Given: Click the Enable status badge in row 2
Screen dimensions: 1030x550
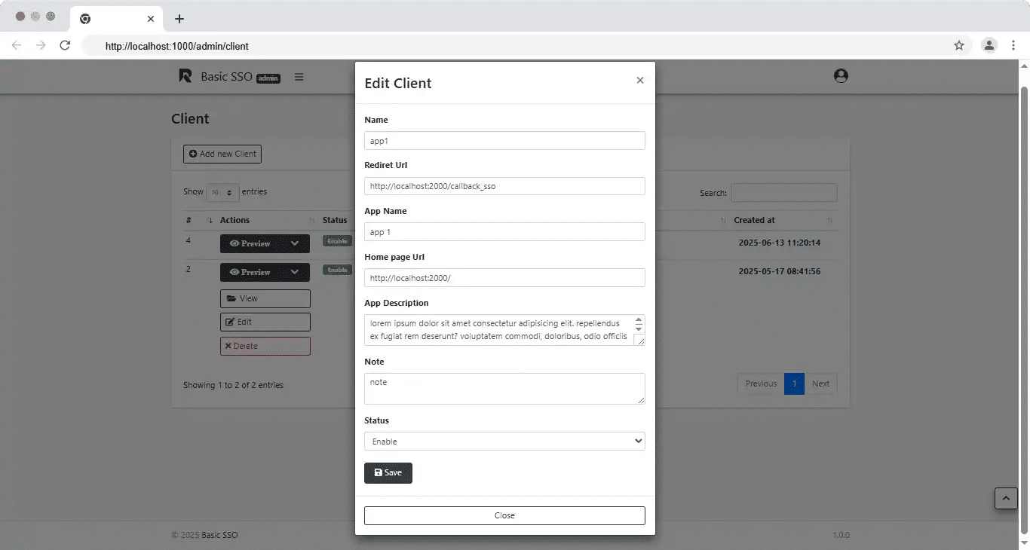Looking at the screenshot, I should 337,270.
